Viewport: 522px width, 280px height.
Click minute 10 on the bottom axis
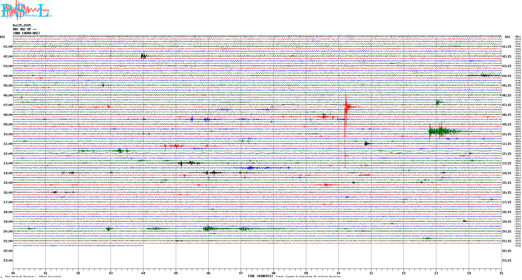point(338,273)
